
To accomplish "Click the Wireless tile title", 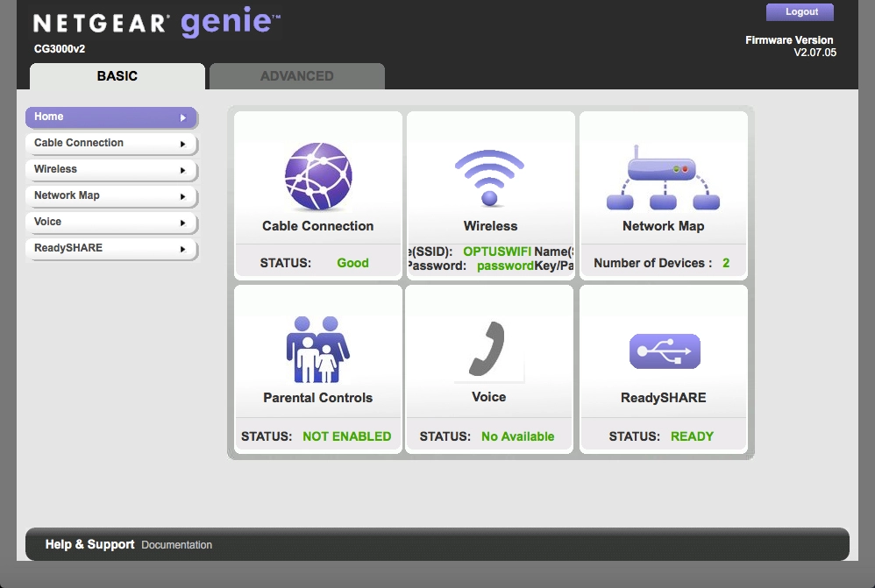I will click(x=490, y=226).
